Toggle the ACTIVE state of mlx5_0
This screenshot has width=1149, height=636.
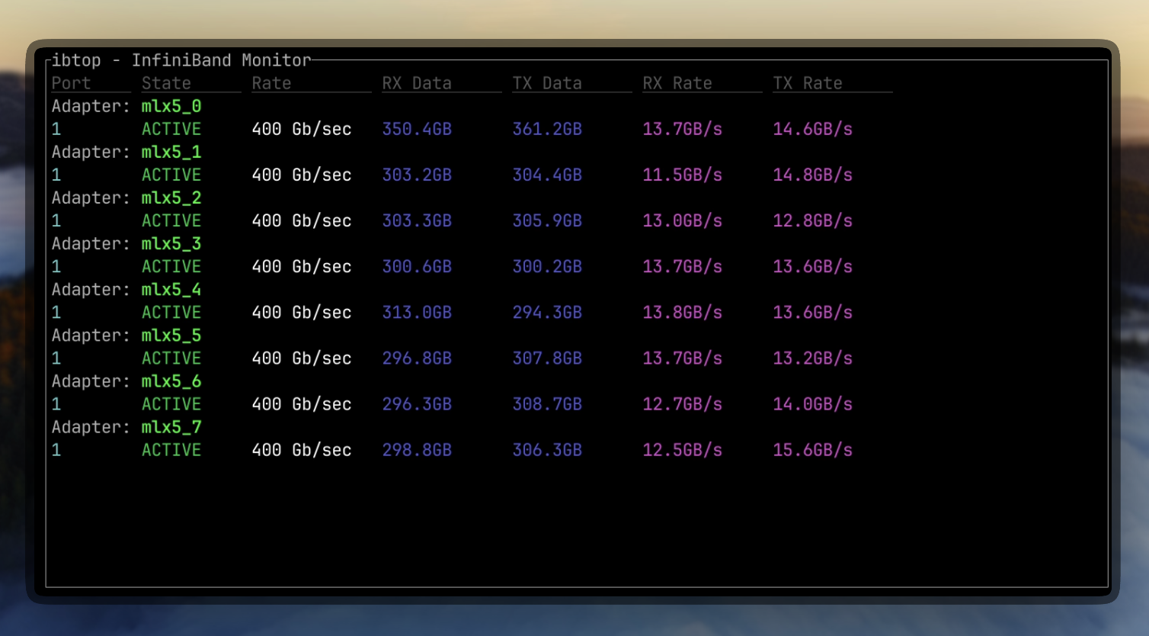(x=171, y=129)
